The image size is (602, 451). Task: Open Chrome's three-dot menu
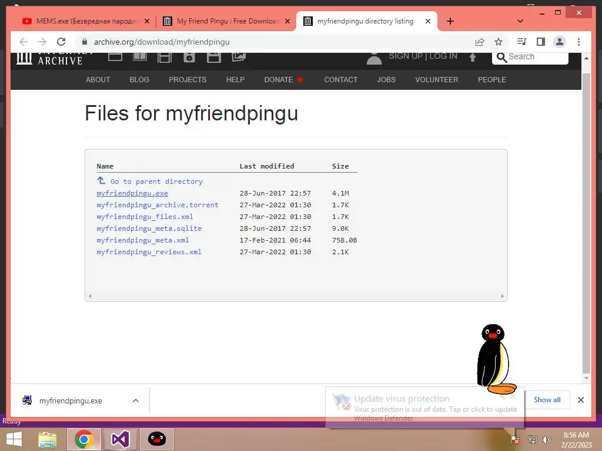pyautogui.click(x=578, y=42)
